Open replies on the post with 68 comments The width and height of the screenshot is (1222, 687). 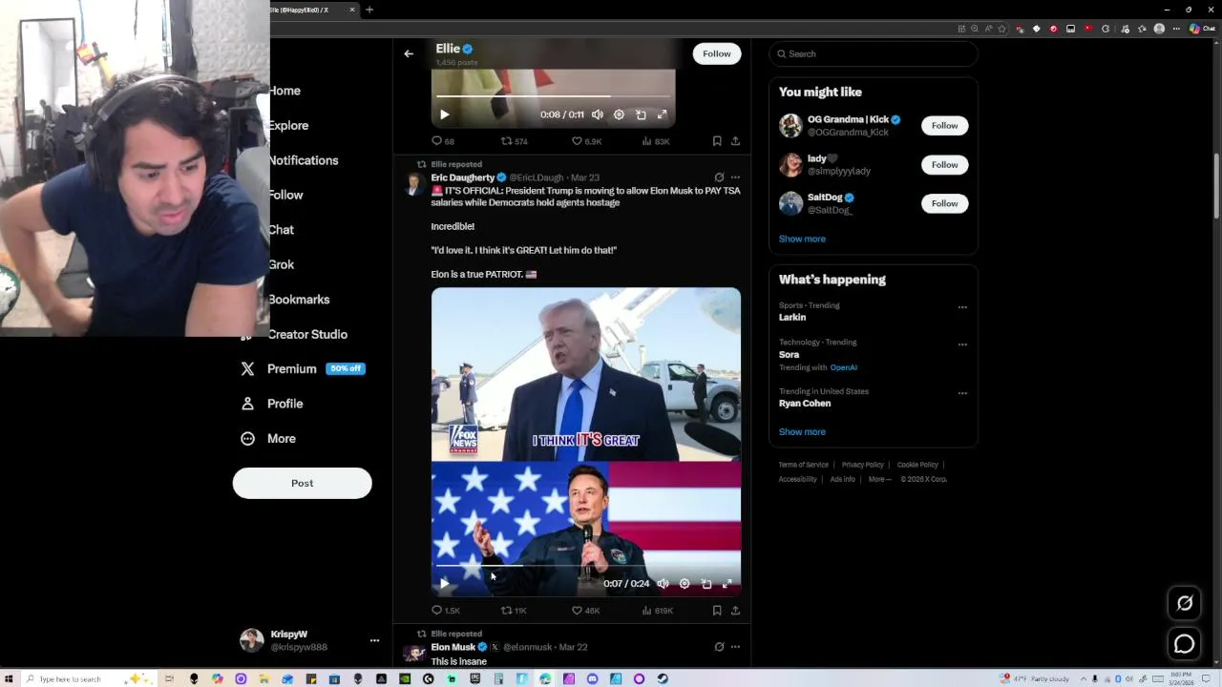[443, 141]
